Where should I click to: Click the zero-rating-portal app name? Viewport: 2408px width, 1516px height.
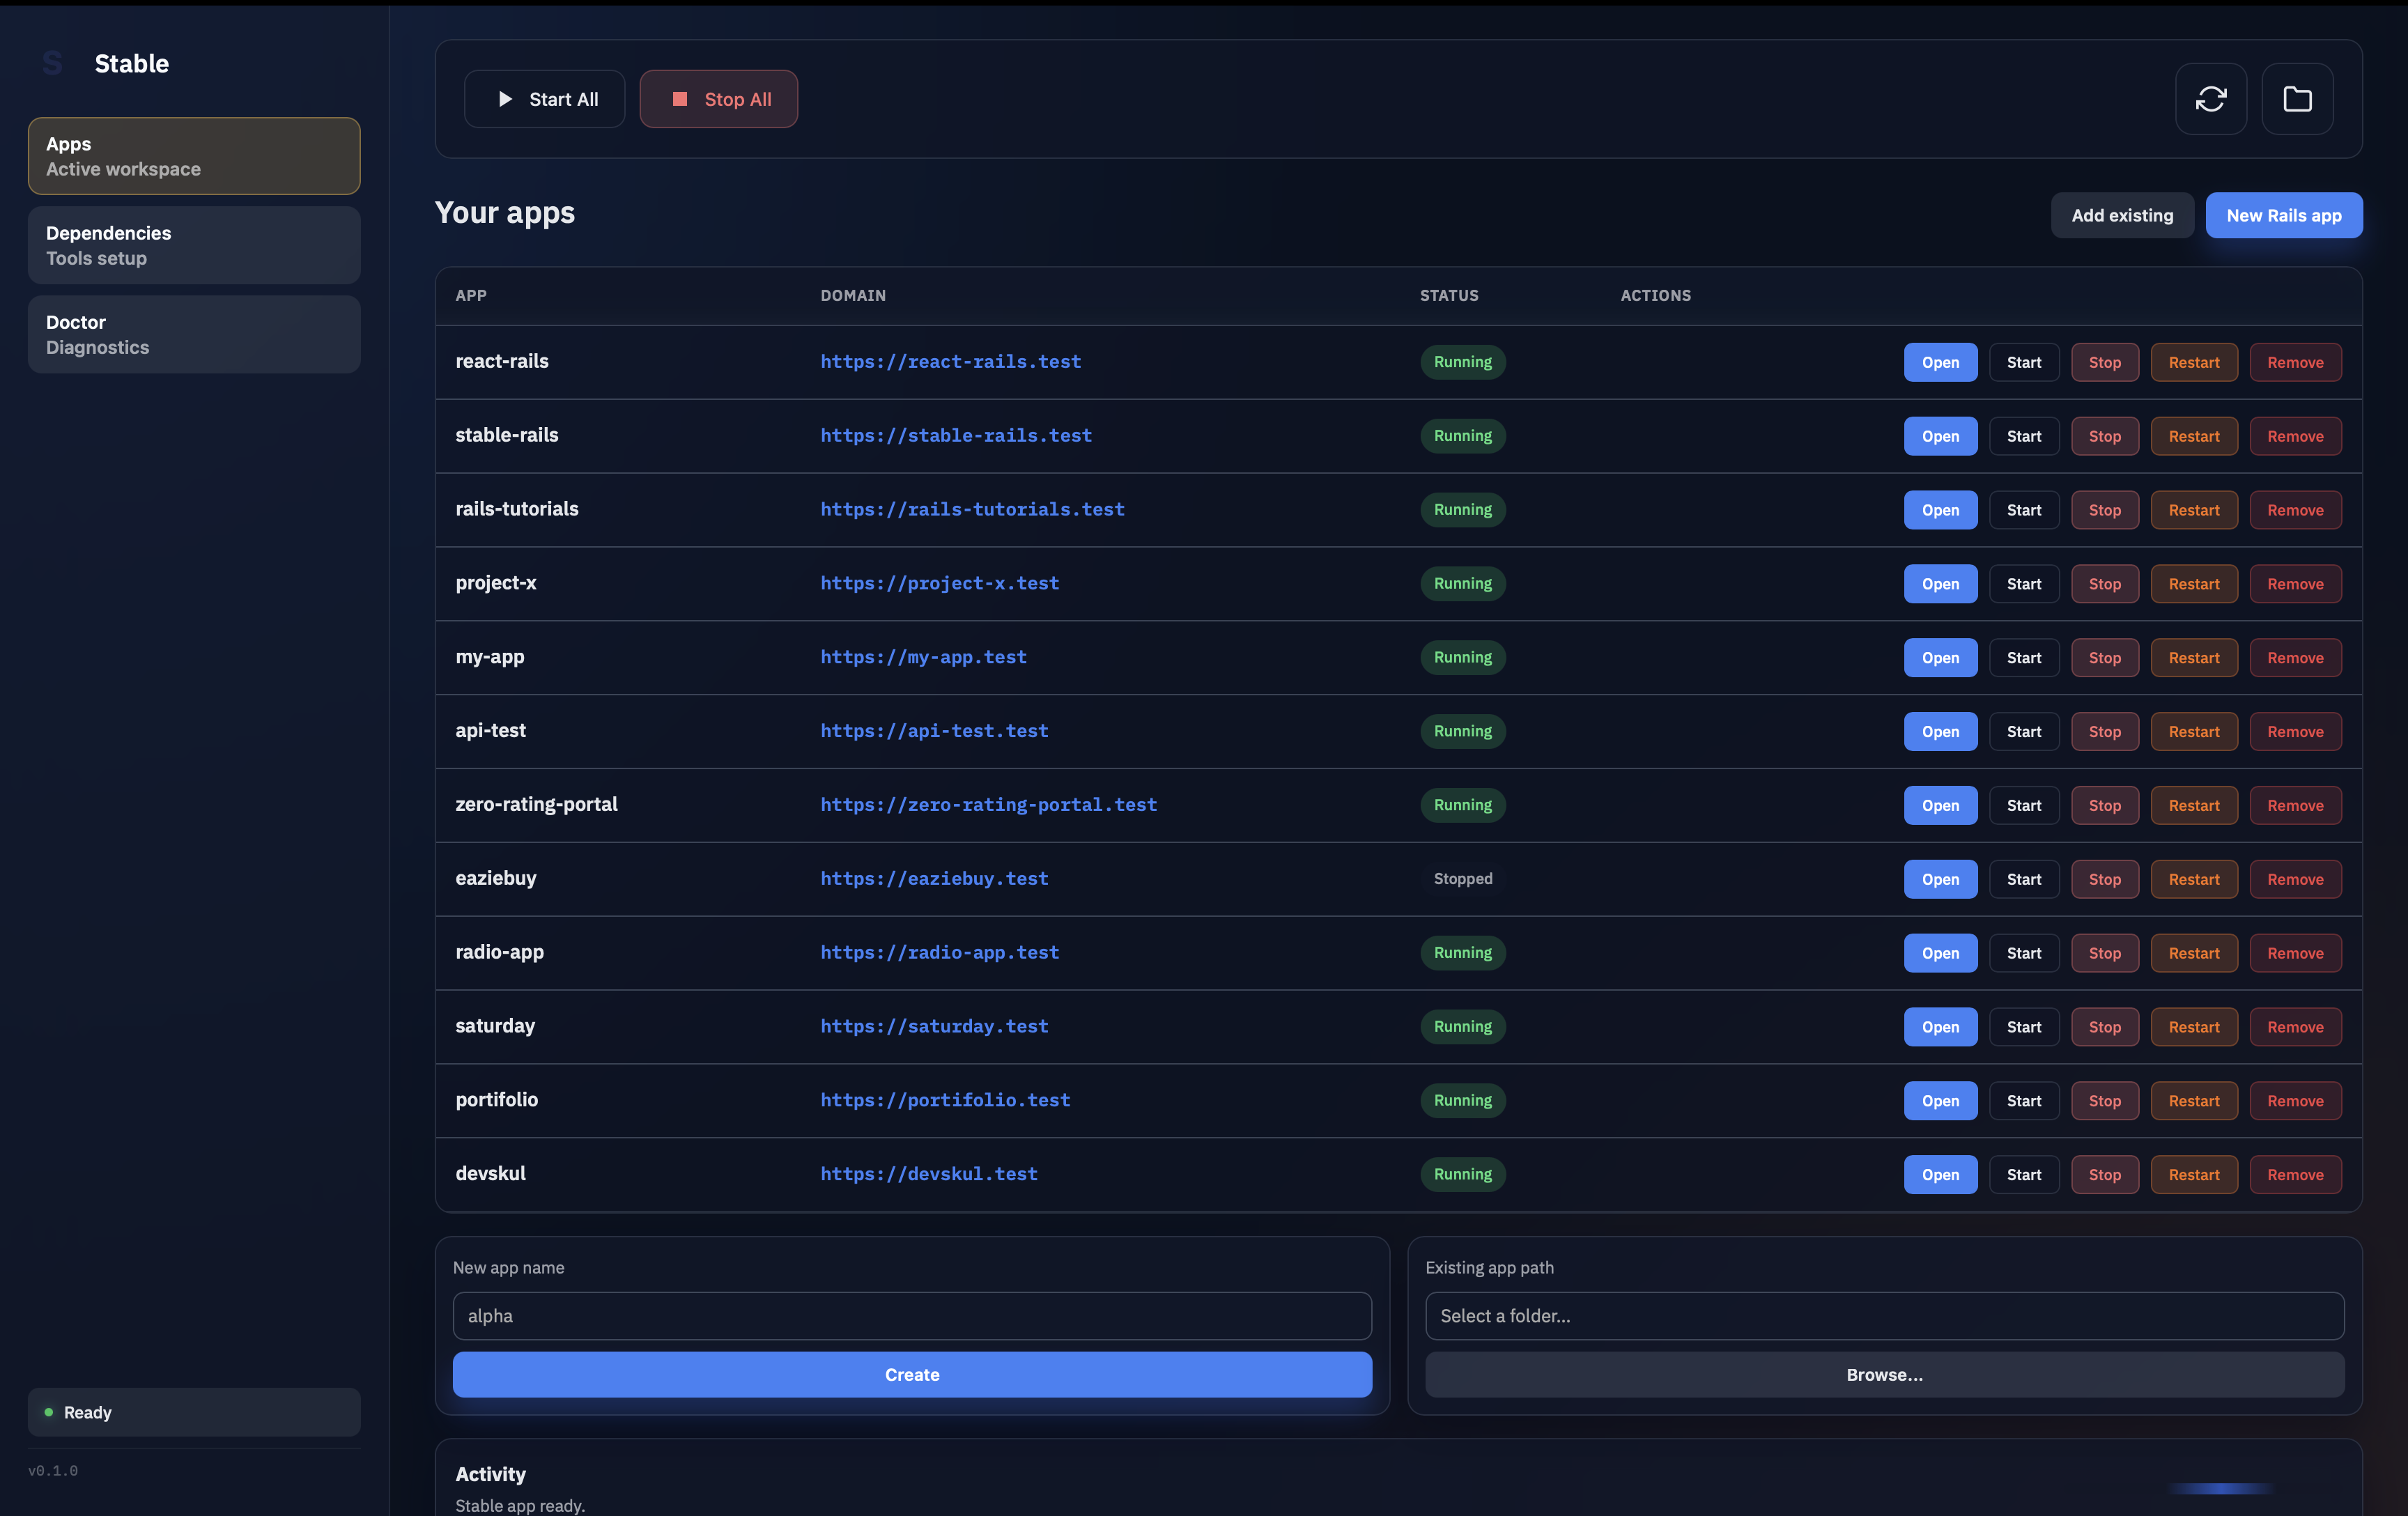point(536,804)
